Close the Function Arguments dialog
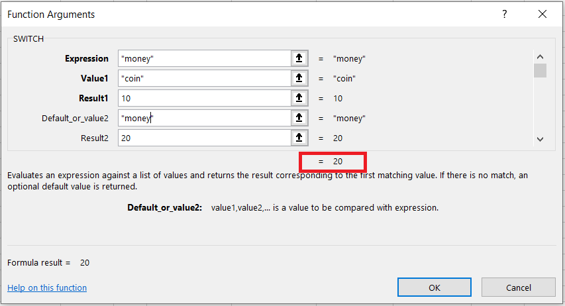 coord(542,14)
